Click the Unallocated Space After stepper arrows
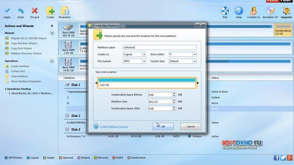 click(174, 109)
